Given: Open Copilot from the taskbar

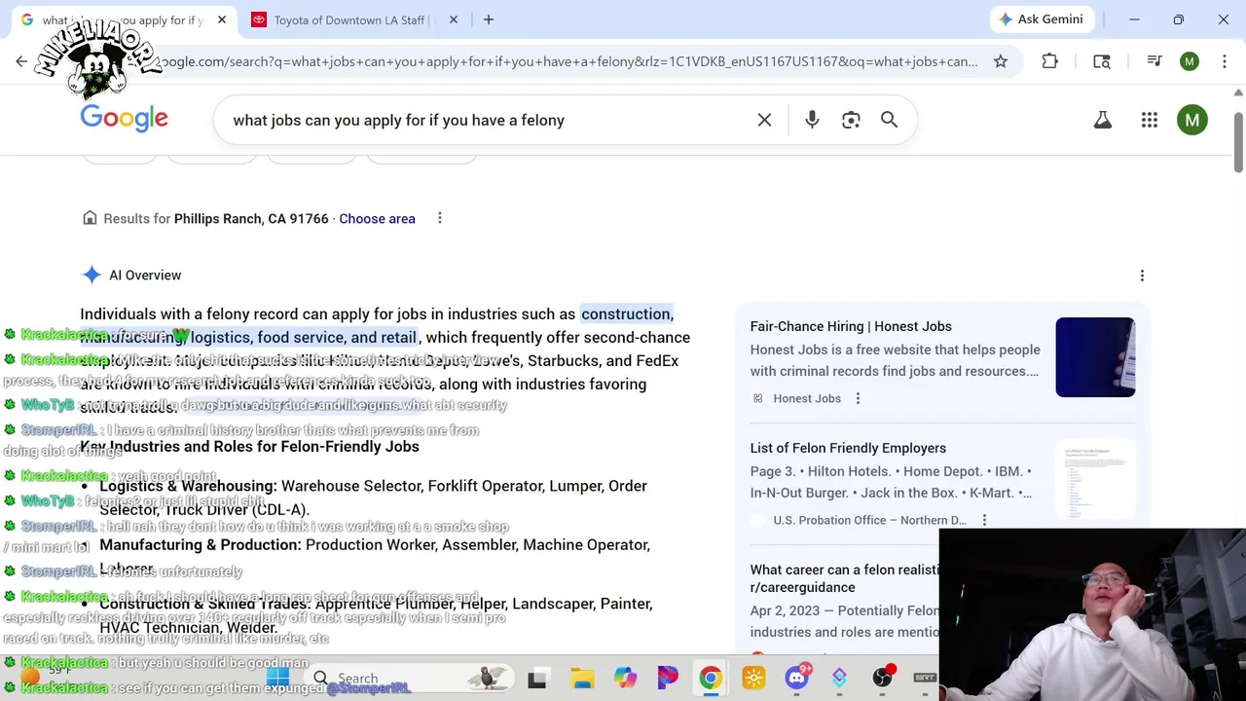Looking at the screenshot, I should pos(625,678).
